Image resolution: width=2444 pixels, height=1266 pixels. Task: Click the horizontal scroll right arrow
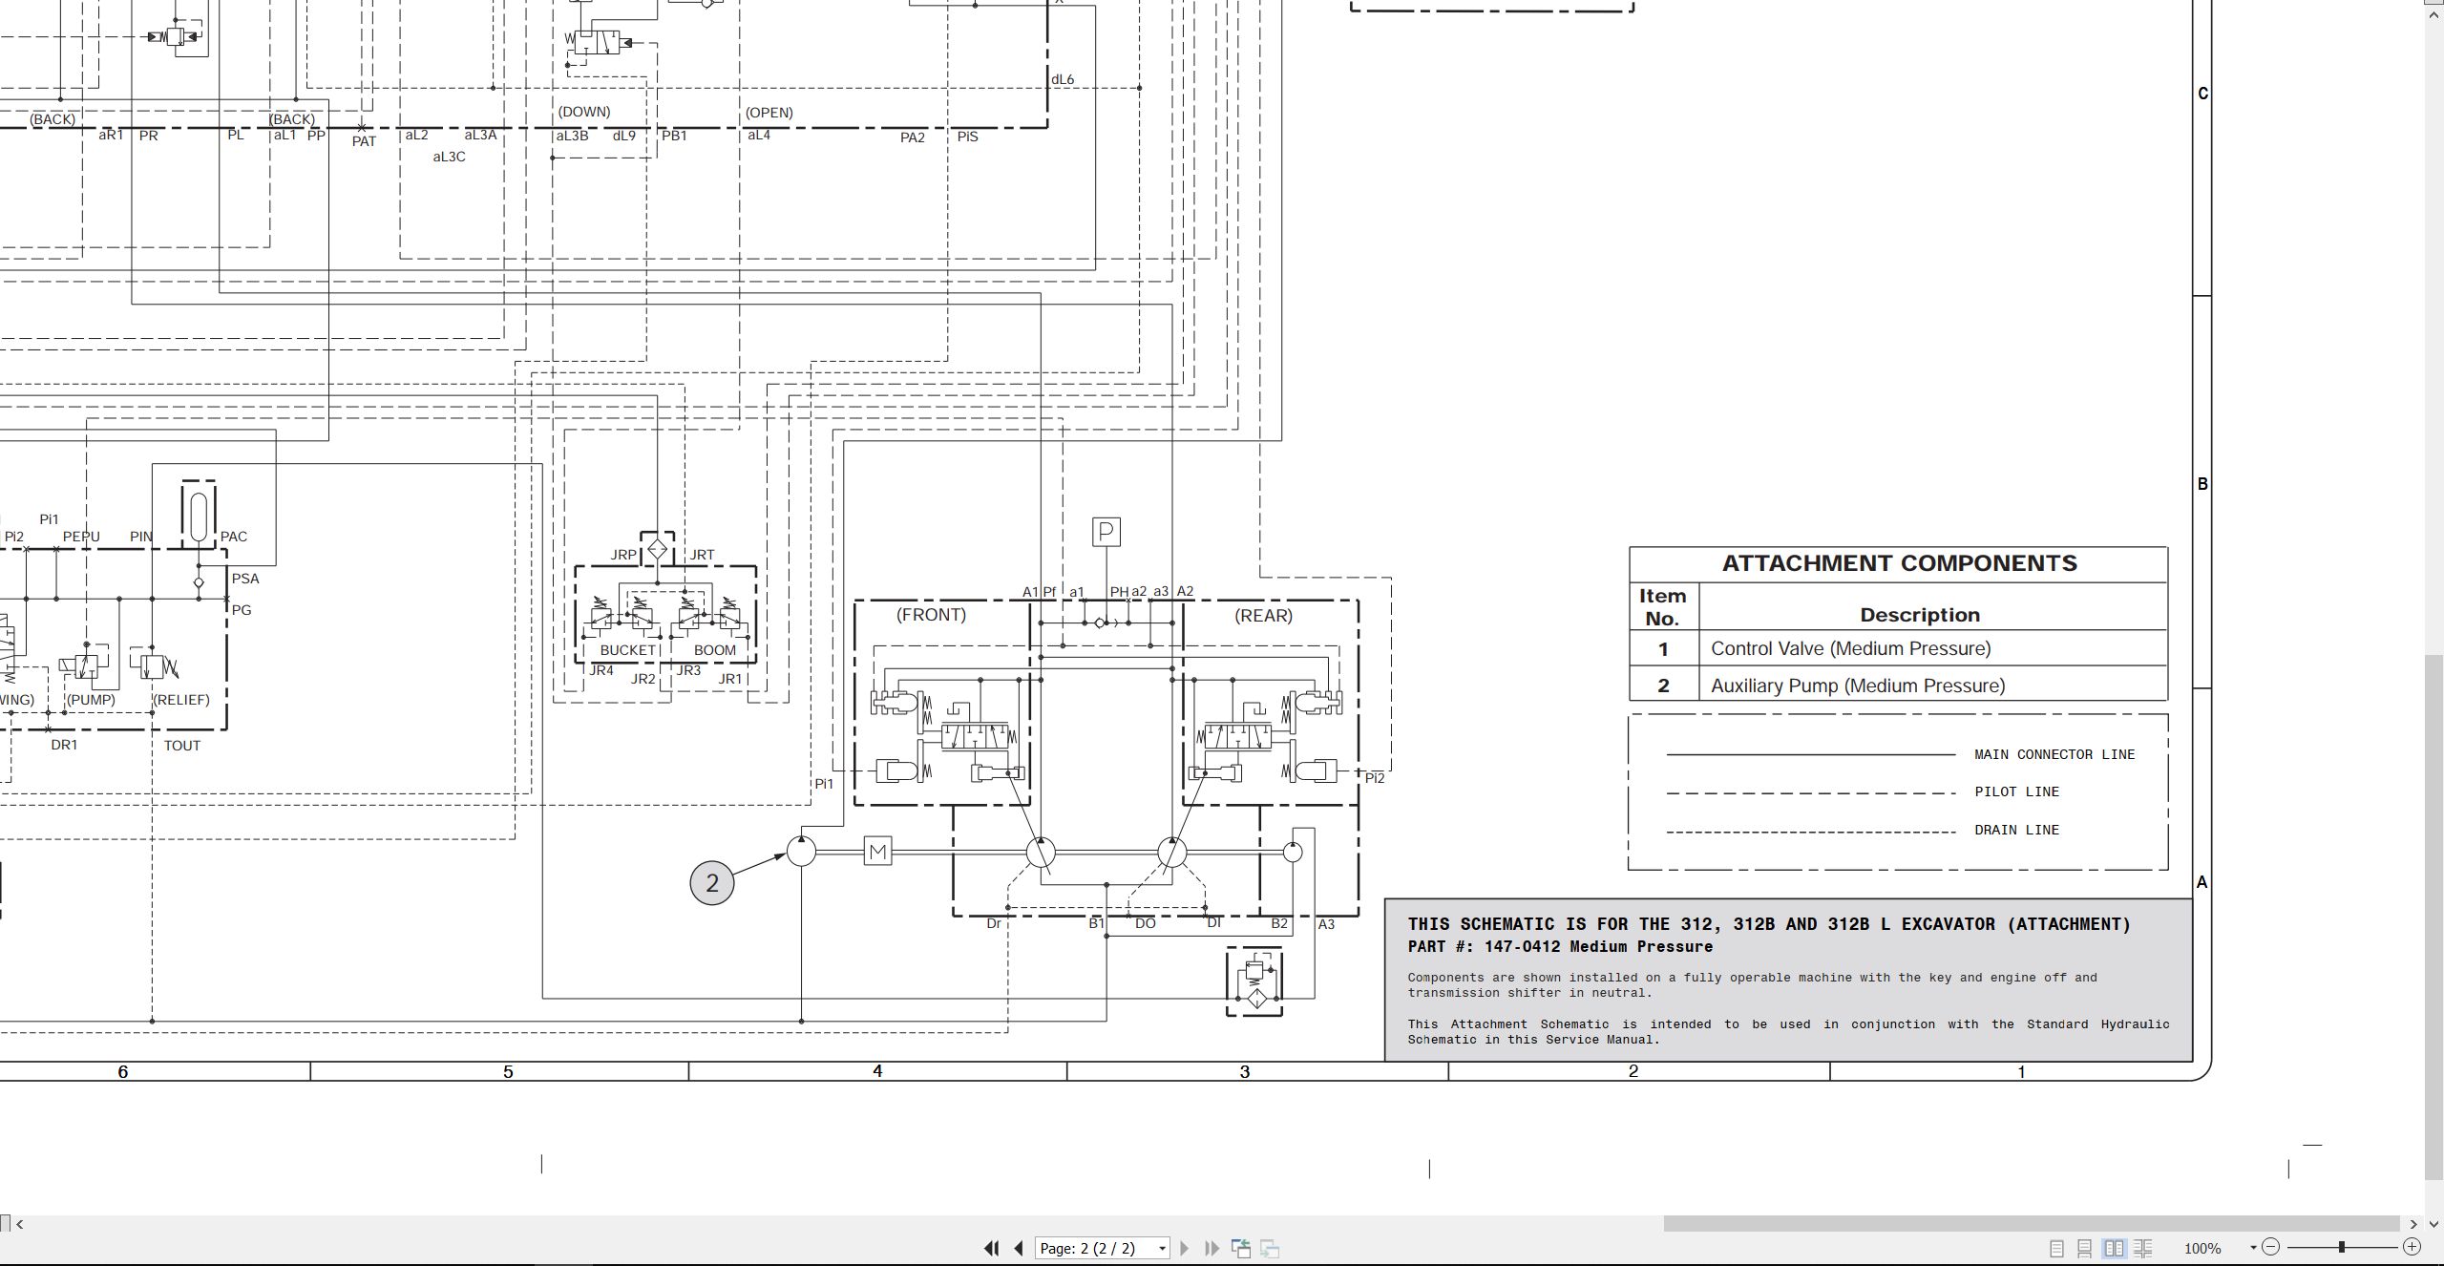2413,1224
